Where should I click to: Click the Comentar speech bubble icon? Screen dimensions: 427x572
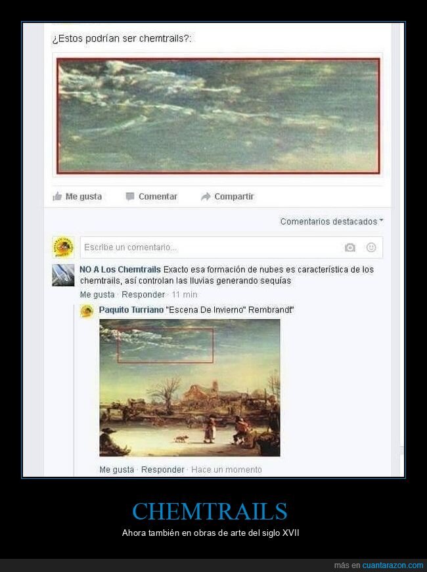click(x=130, y=196)
